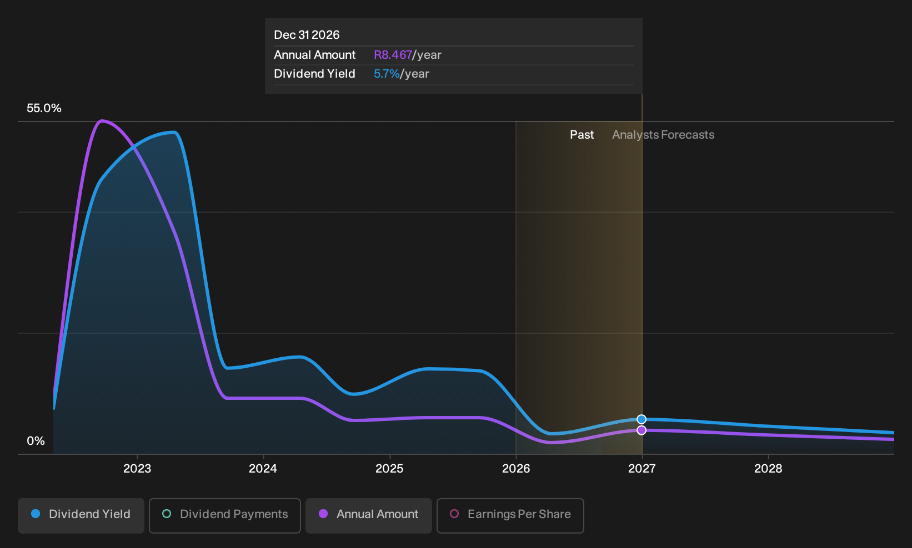Click the 55.0% y-axis label
Viewport: 912px width, 548px height.
(x=44, y=108)
